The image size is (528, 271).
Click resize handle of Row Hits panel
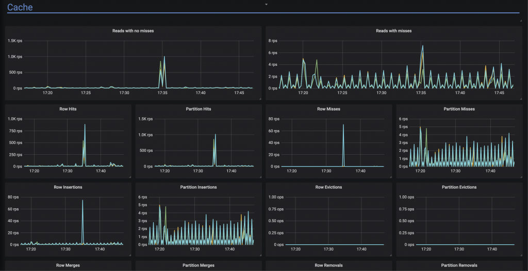tap(129, 176)
